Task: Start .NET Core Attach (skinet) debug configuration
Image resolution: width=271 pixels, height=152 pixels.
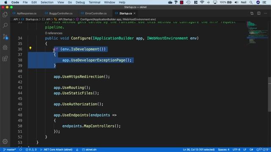Action: click(56, 149)
